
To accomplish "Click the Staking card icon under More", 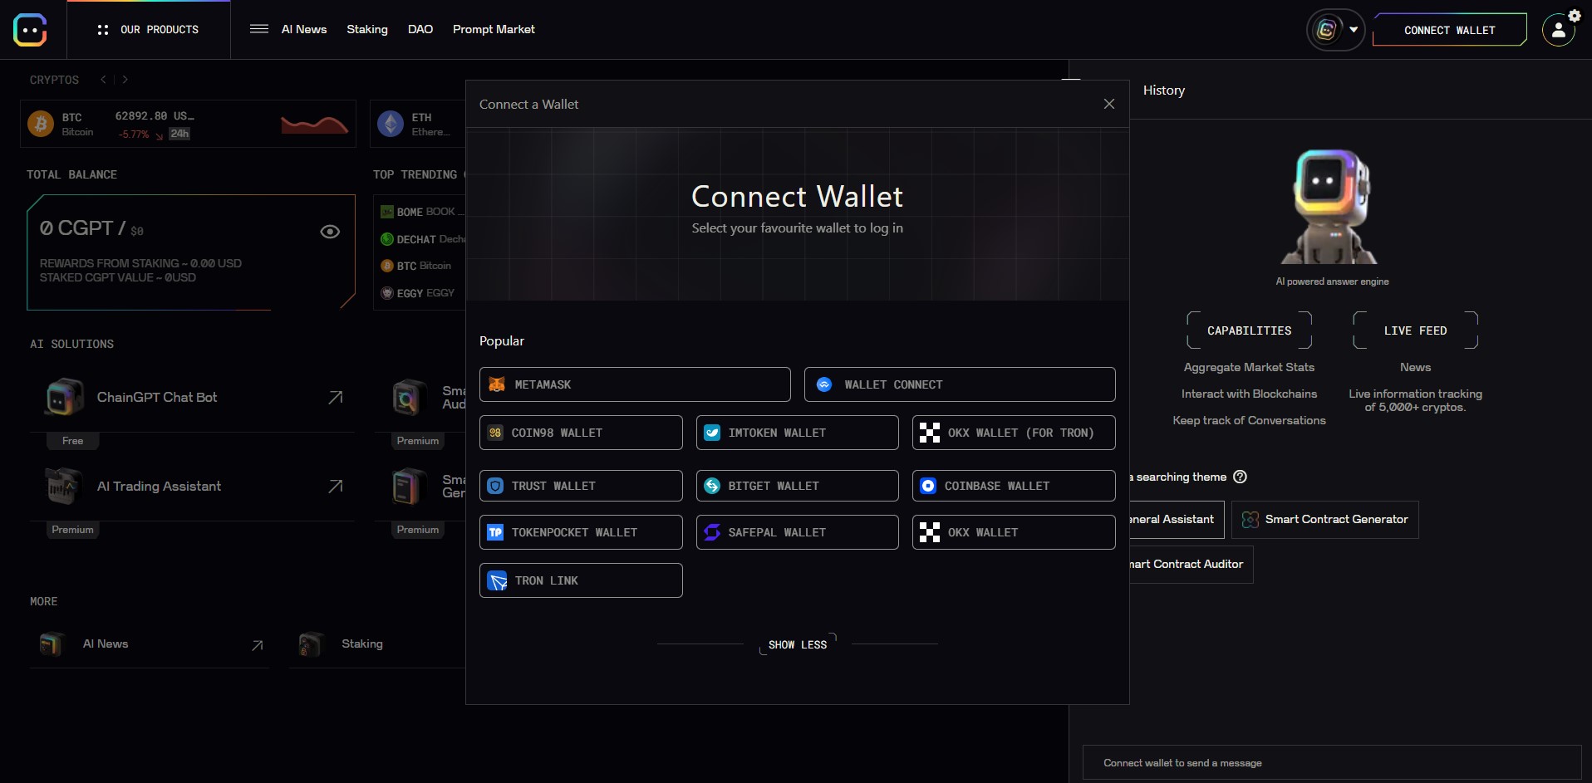I will (x=310, y=644).
